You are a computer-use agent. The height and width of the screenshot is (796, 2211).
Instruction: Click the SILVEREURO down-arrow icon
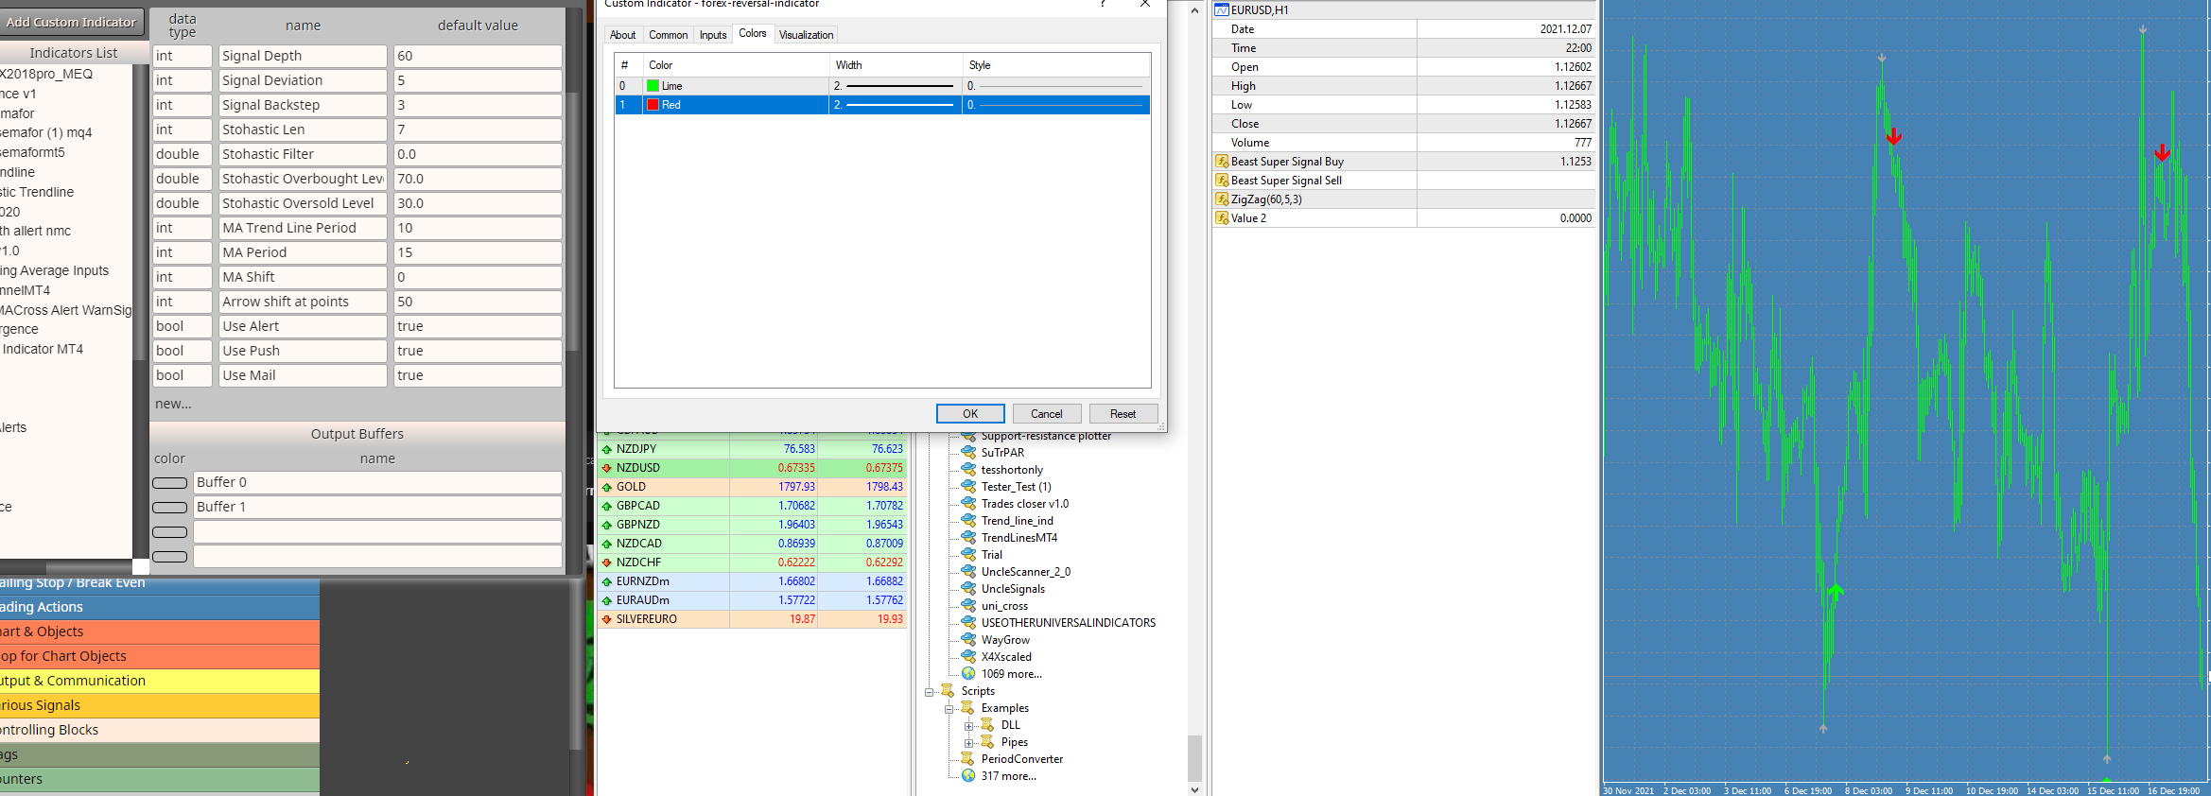[x=607, y=619]
